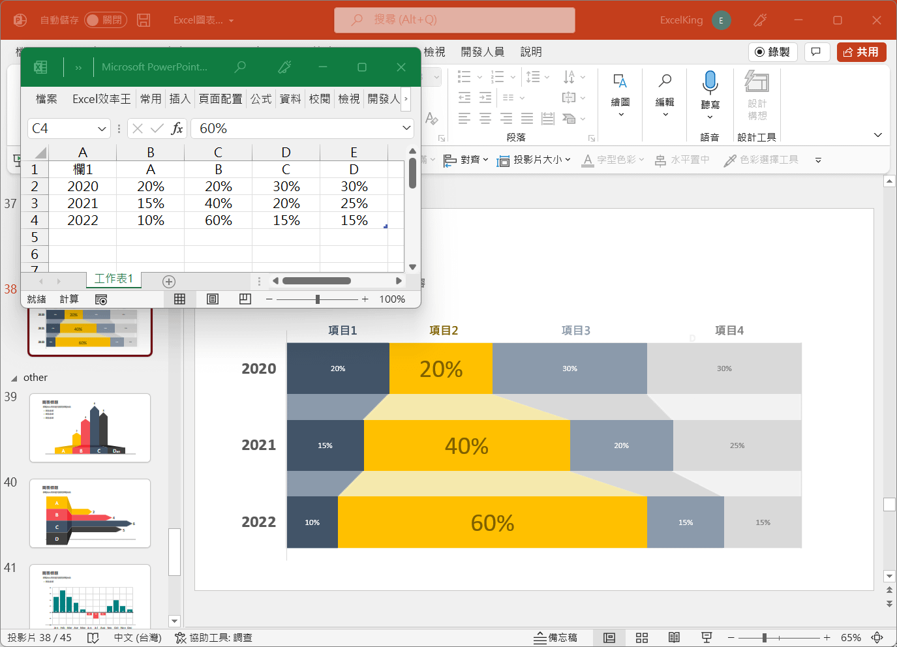Open the Designer ideas icon

coord(757,83)
